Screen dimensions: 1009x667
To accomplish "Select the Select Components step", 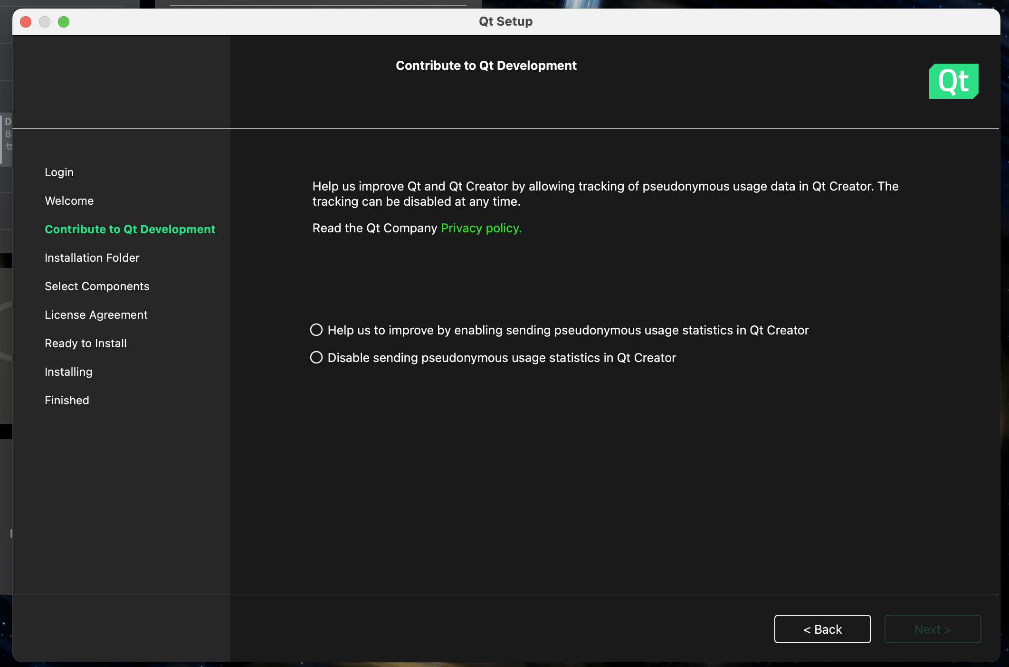I will pyautogui.click(x=97, y=286).
